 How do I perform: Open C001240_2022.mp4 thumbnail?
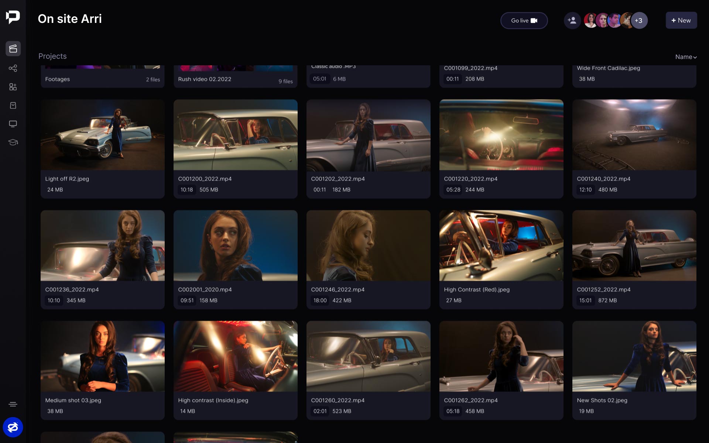point(634,135)
